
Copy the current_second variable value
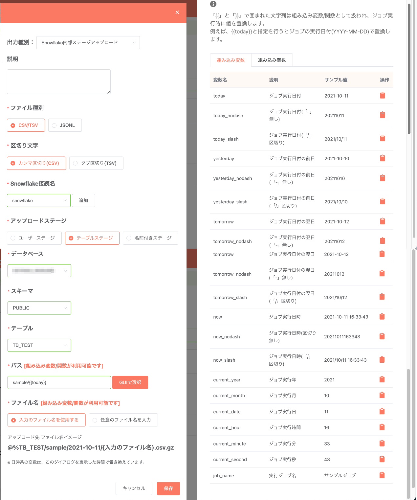point(382,459)
